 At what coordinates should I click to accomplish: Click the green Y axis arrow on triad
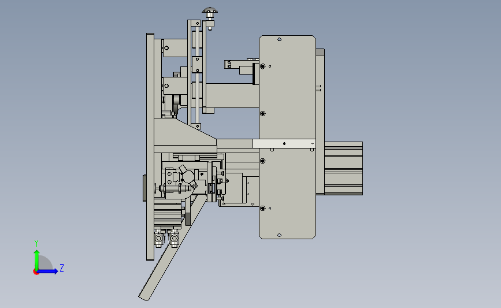pyautogui.click(x=37, y=259)
